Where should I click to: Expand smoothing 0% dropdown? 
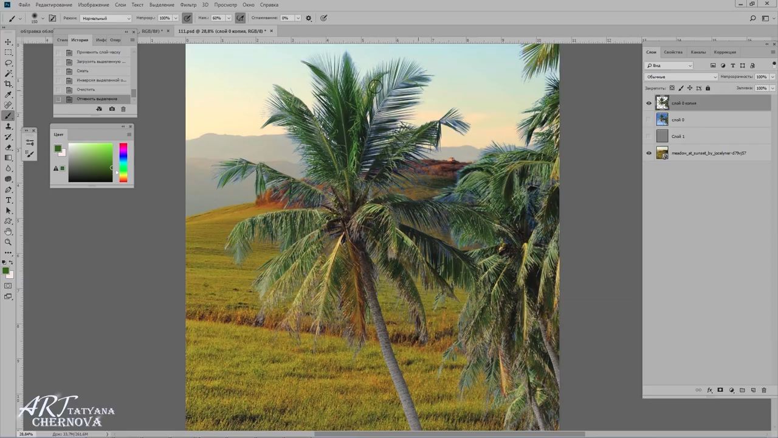(298, 18)
